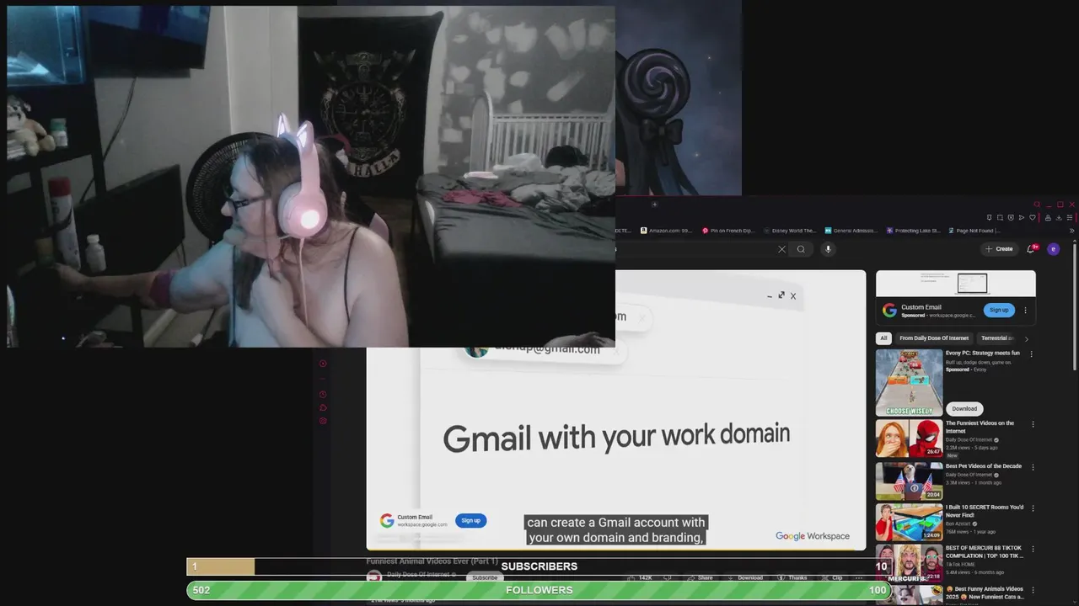Open the YouTube account avatar menu
The height and width of the screenshot is (606, 1079).
[x=1053, y=249]
